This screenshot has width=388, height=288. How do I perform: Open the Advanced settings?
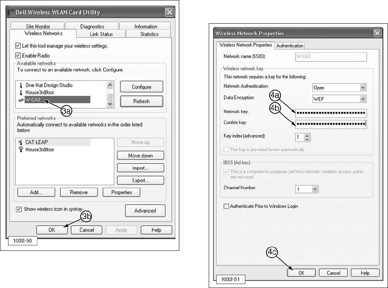[x=145, y=211]
